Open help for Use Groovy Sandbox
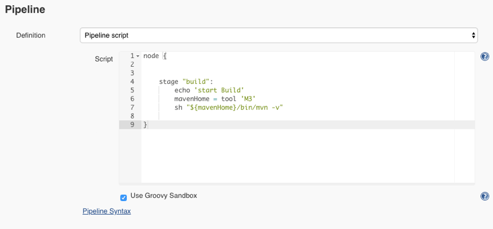Viewport: 493px width, 229px height. [484, 197]
